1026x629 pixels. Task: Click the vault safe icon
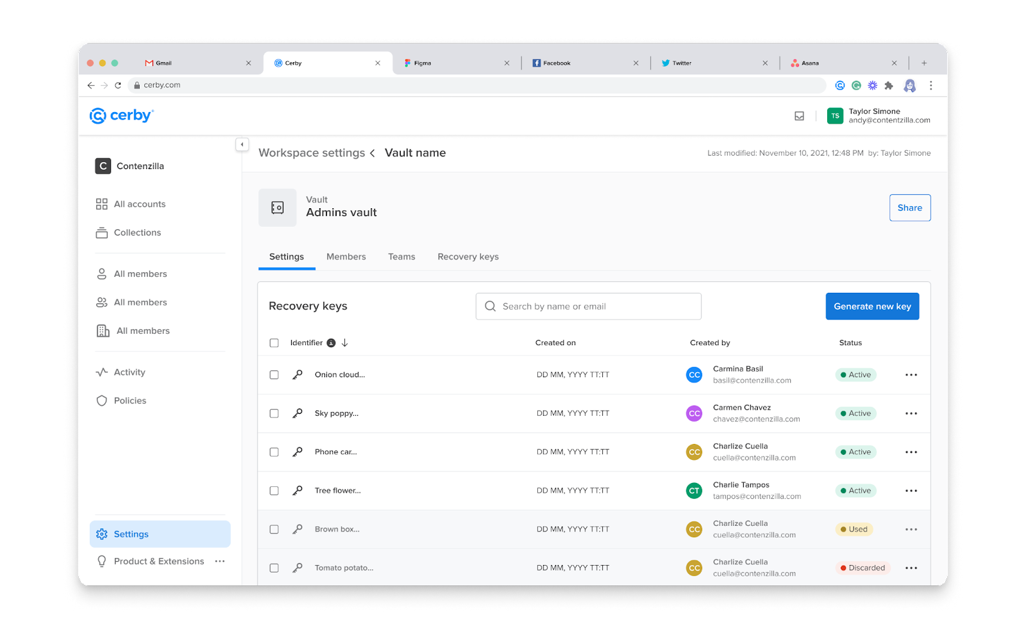pyautogui.click(x=277, y=208)
